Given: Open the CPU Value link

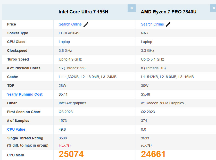Looking at the screenshot, I should point(16,129).
